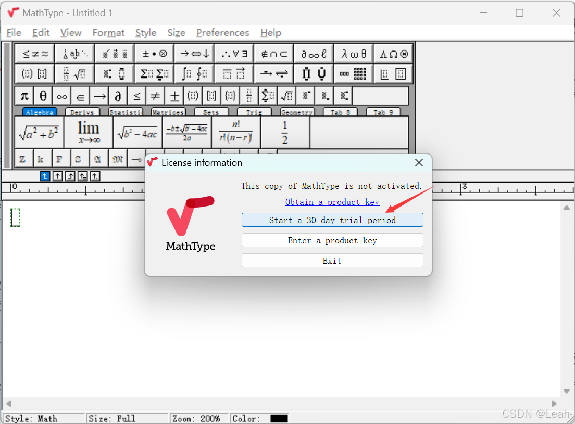Select the decimal tab stop button
This screenshot has width=575, height=424.
(x=95, y=176)
